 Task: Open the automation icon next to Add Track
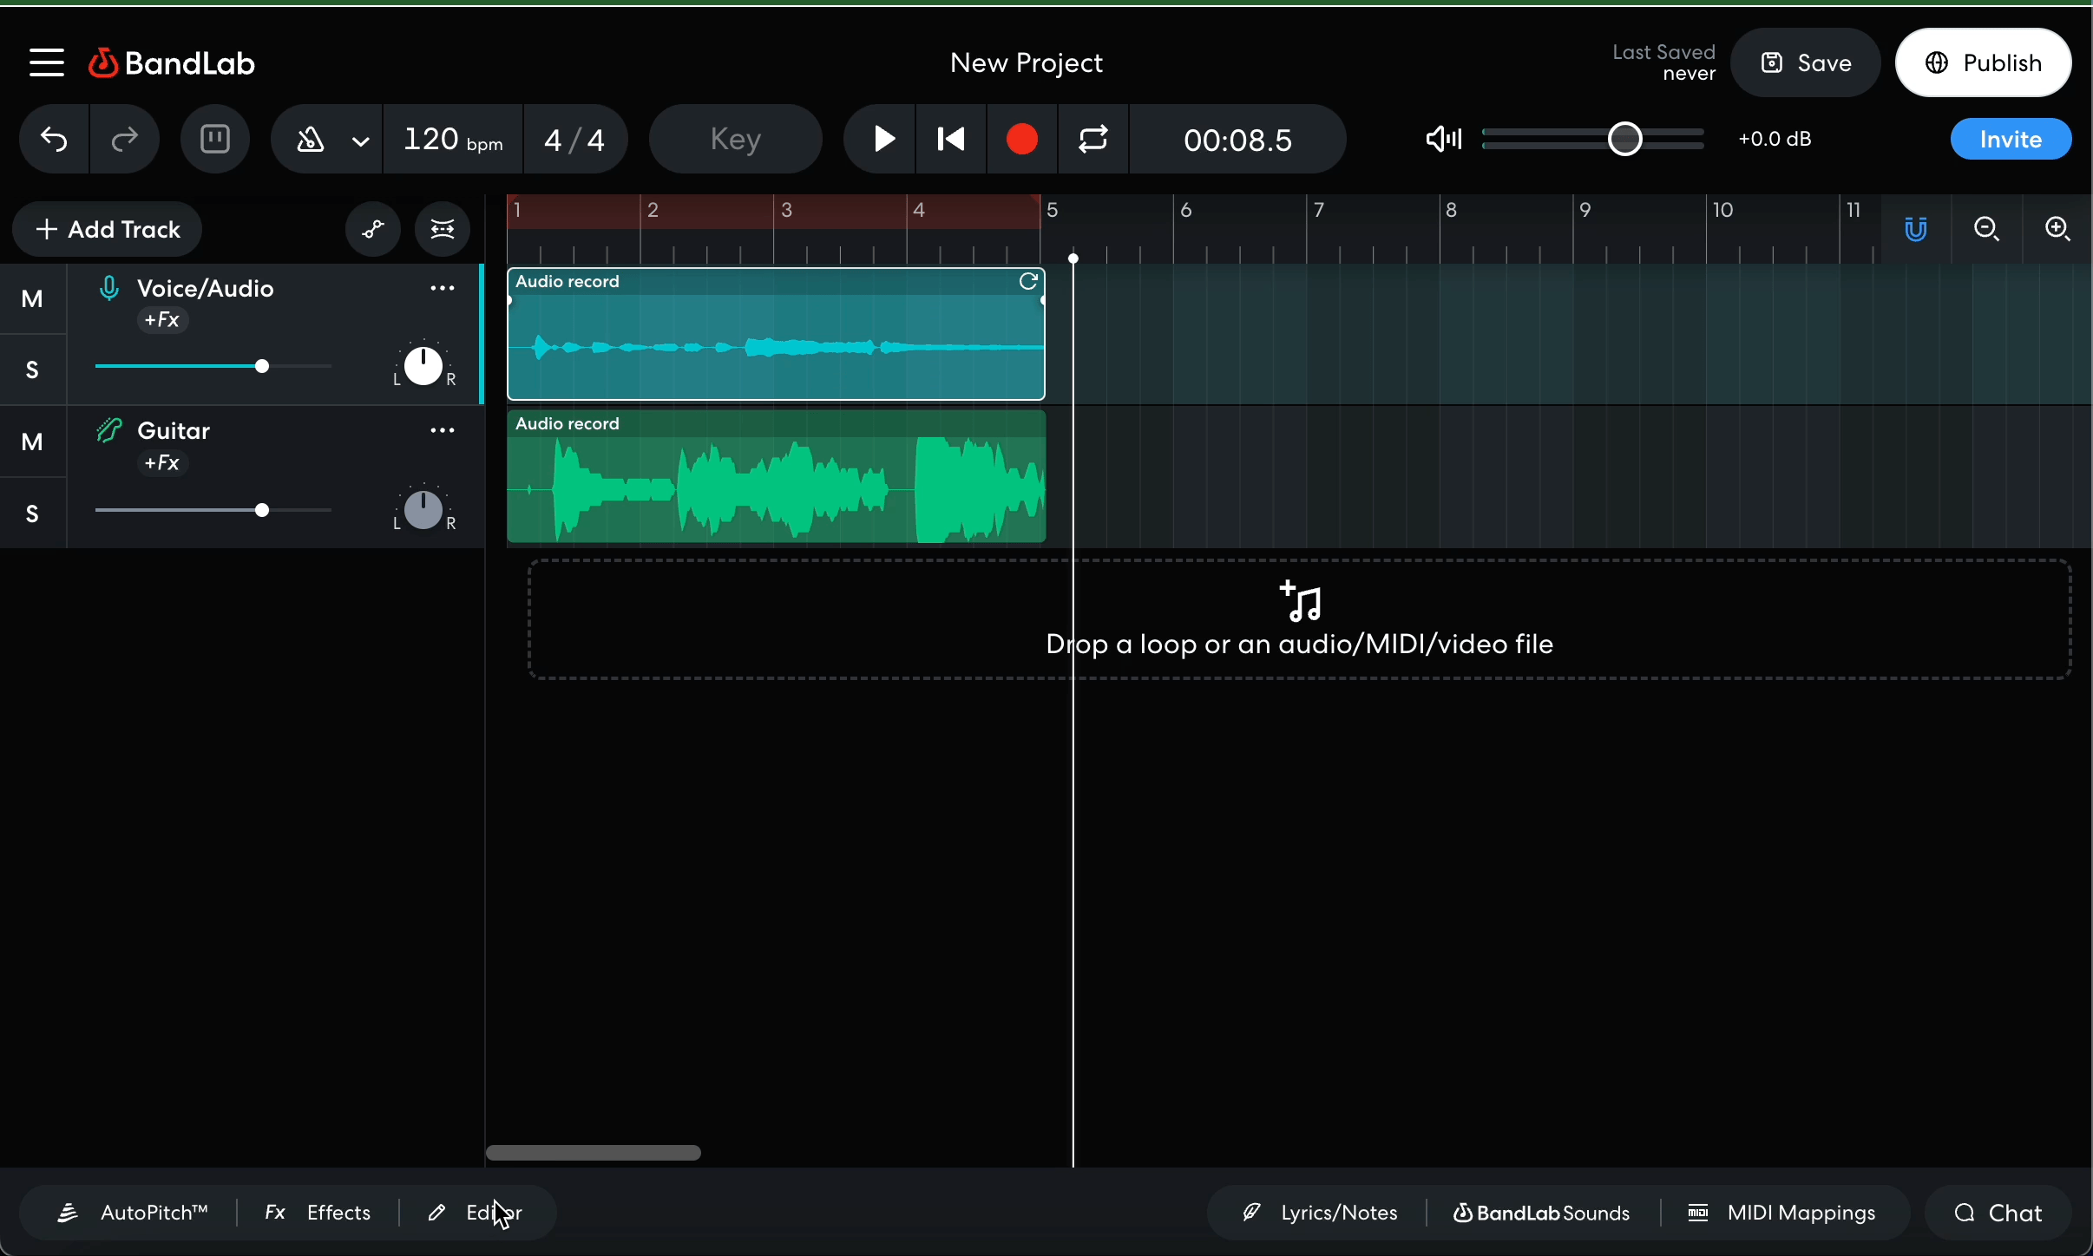373,229
